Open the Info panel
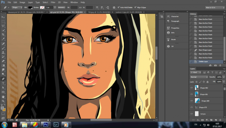The image size is (226, 128). [x=173, y=33]
